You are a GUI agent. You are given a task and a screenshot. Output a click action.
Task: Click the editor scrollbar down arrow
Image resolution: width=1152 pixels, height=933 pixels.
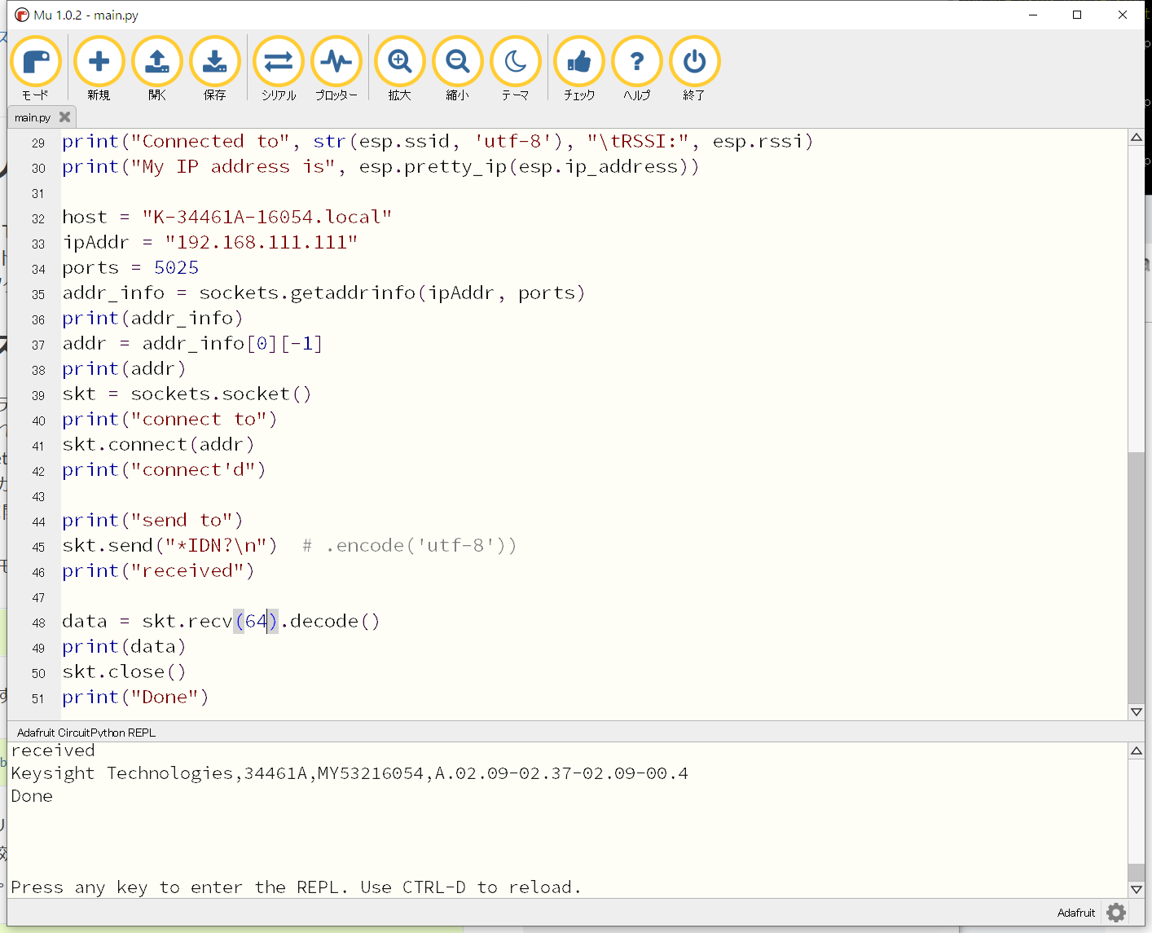(1137, 711)
